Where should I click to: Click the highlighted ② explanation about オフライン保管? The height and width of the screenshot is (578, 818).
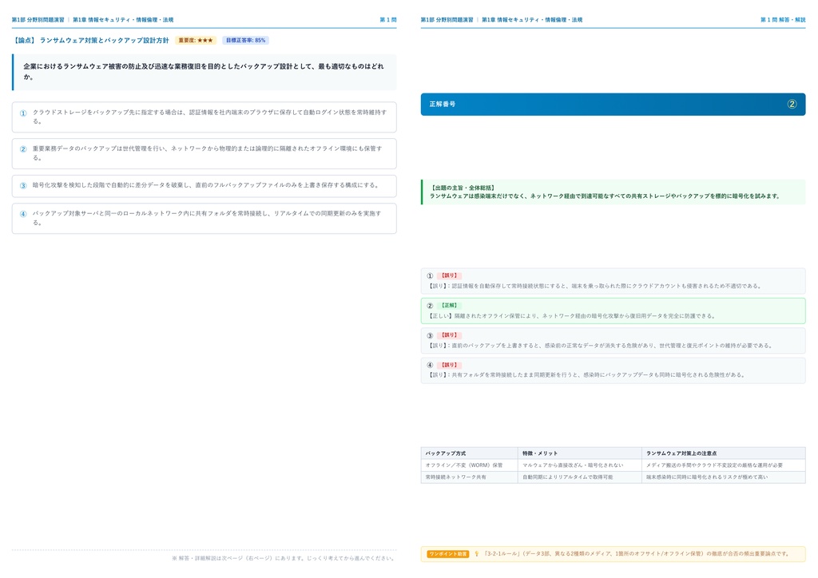[x=613, y=311]
